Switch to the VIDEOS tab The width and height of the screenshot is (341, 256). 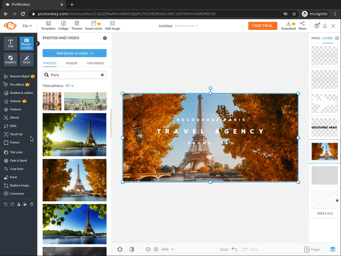(x=72, y=63)
